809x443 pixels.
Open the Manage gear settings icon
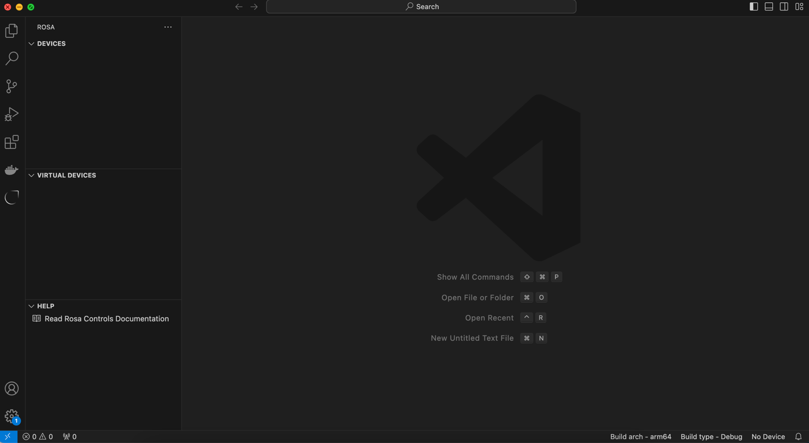coord(11,416)
